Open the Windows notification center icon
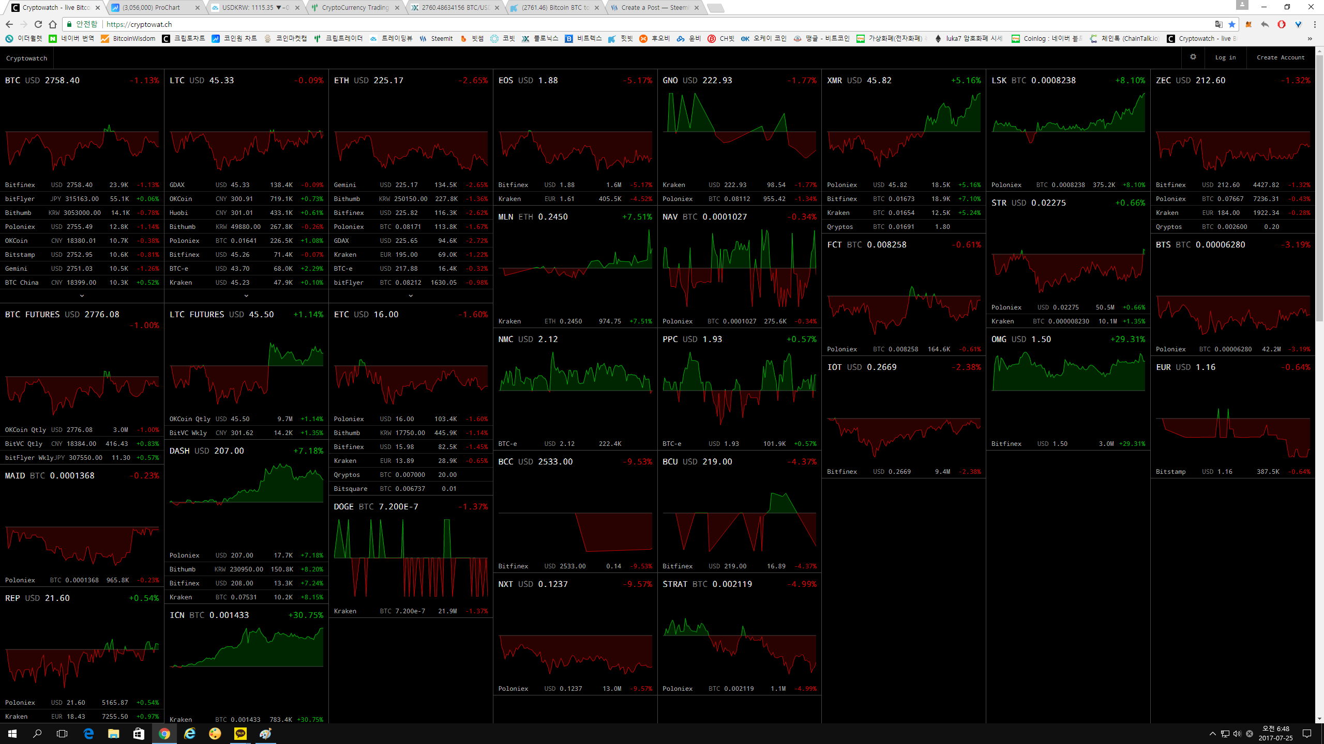The image size is (1324, 744). pyautogui.click(x=1307, y=734)
